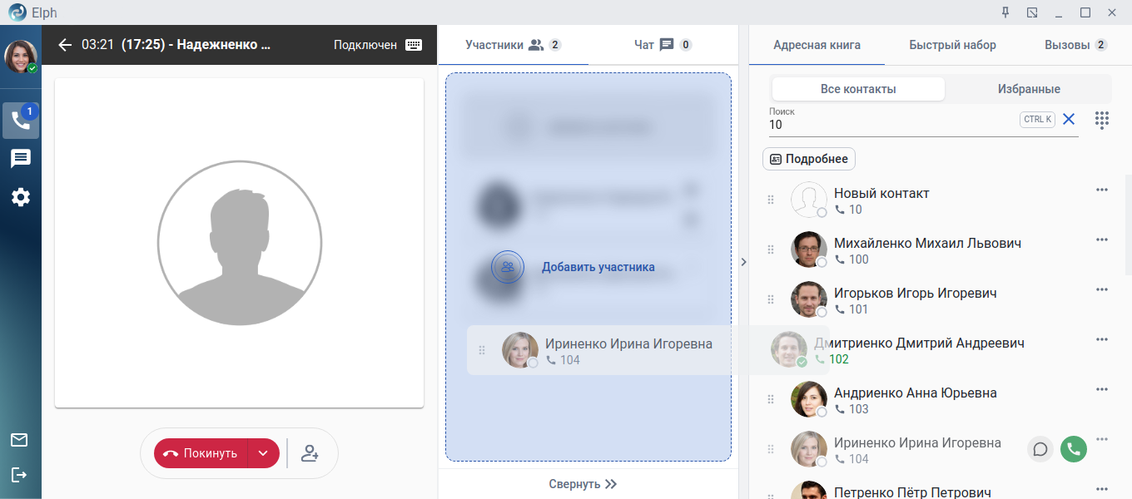Click the logout icon in the sidebar
The image size is (1132, 499).
pos(19,475)
